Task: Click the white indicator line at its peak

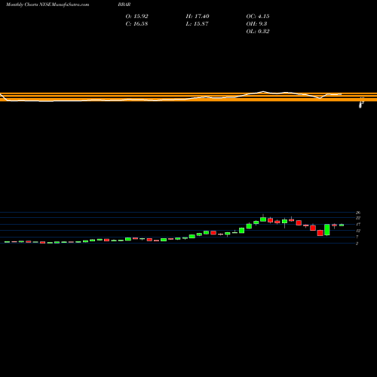Action: pos(263,91)
